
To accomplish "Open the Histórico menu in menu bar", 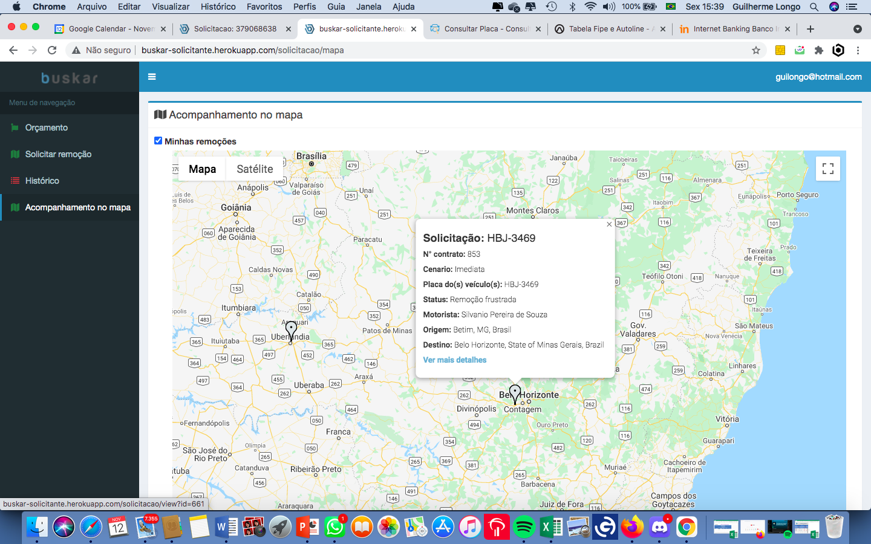I will click(218, 7).
